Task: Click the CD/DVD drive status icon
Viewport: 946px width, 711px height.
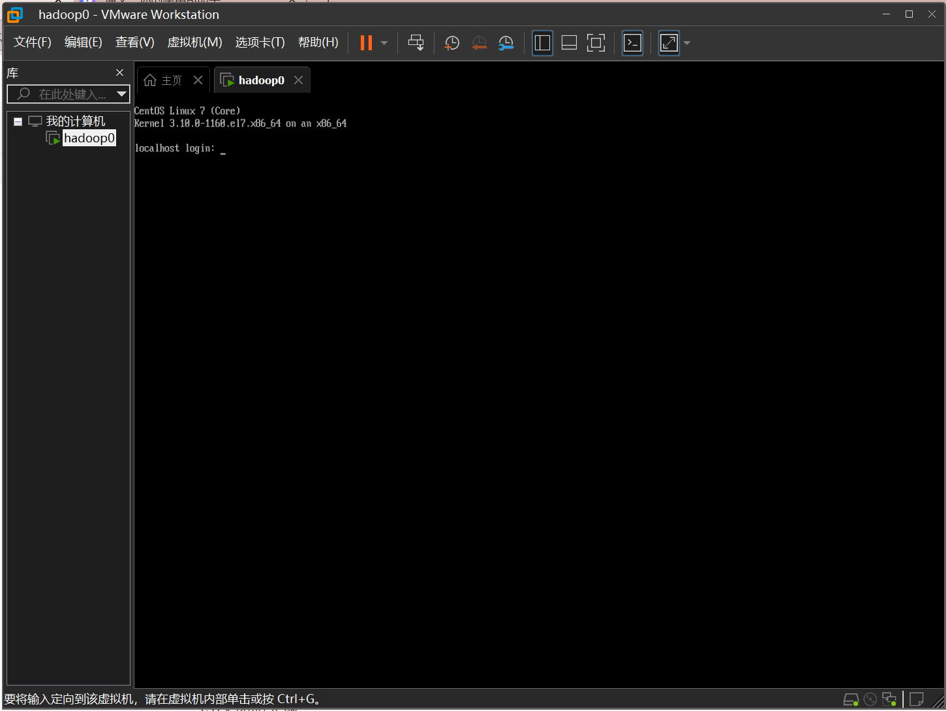Action: 870,699
